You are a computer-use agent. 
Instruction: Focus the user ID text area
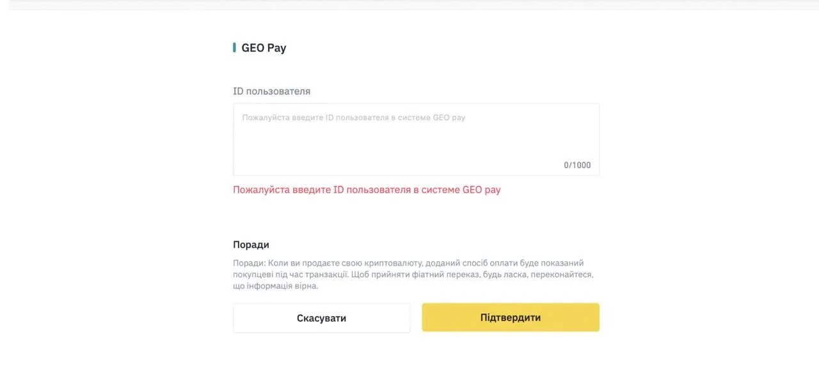tap(416, 140)
